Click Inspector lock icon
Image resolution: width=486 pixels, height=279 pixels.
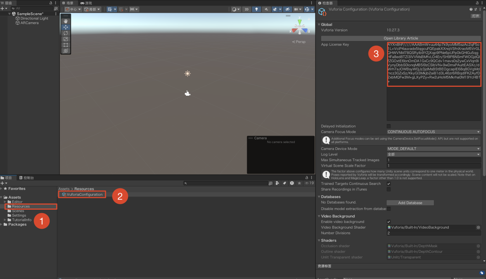478,3
